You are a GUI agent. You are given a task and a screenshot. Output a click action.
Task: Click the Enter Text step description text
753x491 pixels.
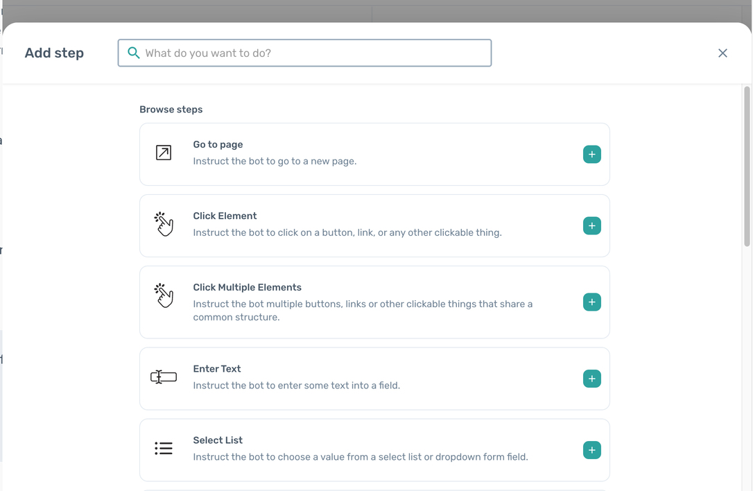click(296, 386)
